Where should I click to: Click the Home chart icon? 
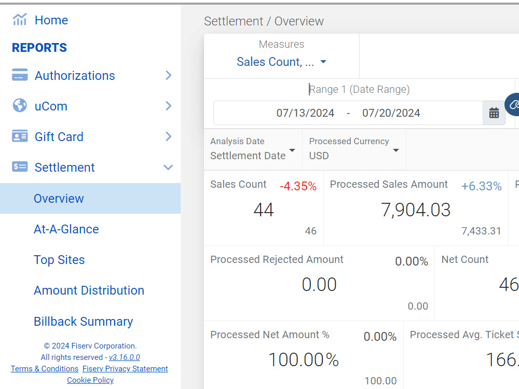point(20,20)
